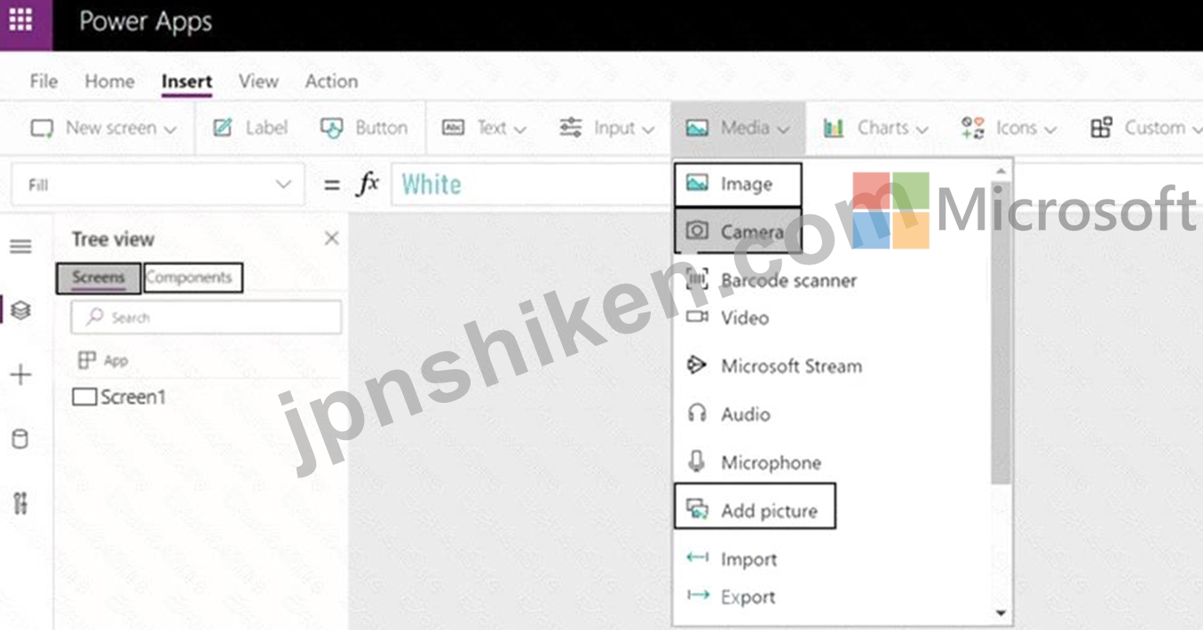The height and width of the screenshot is (630, 1203).
Task: Open the Advanced tools icon in sidebar
Action: [20, 504]
